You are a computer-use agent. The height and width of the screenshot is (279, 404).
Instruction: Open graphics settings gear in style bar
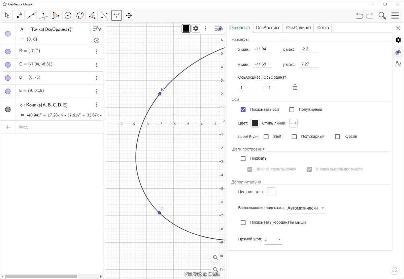196,28
